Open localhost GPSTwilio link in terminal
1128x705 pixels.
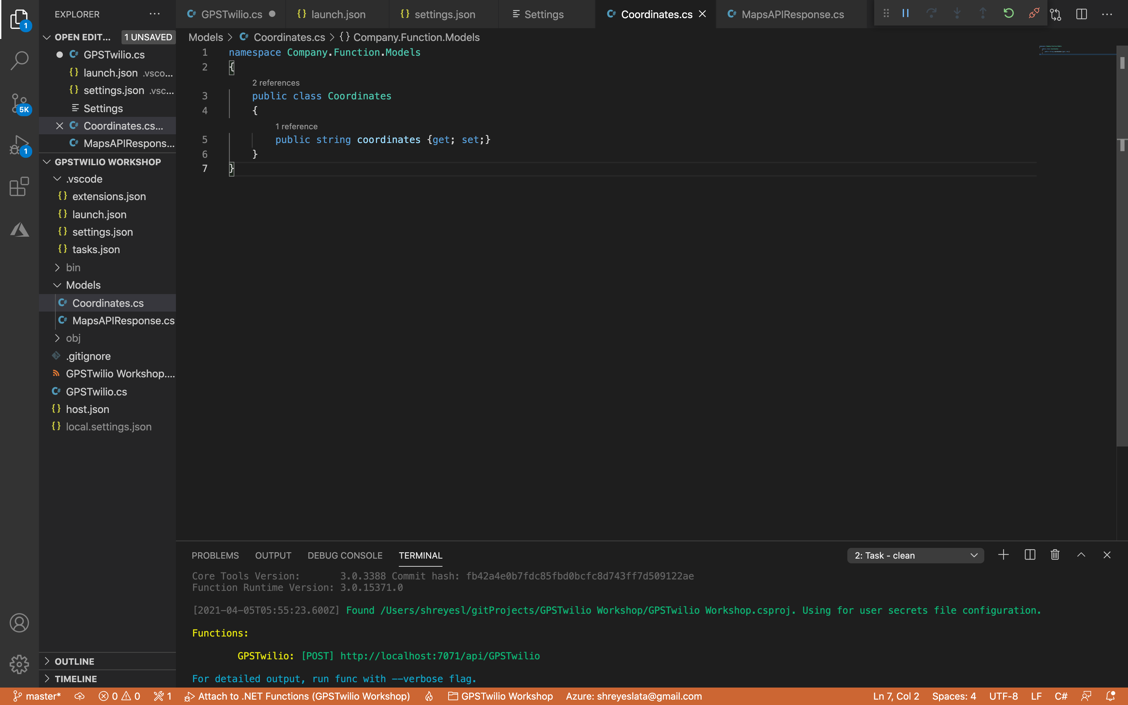(439, 656)
